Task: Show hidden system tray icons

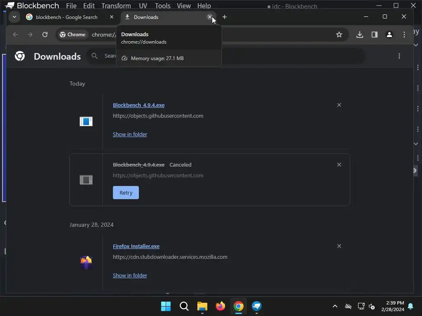Action: [x=335, y=306]
